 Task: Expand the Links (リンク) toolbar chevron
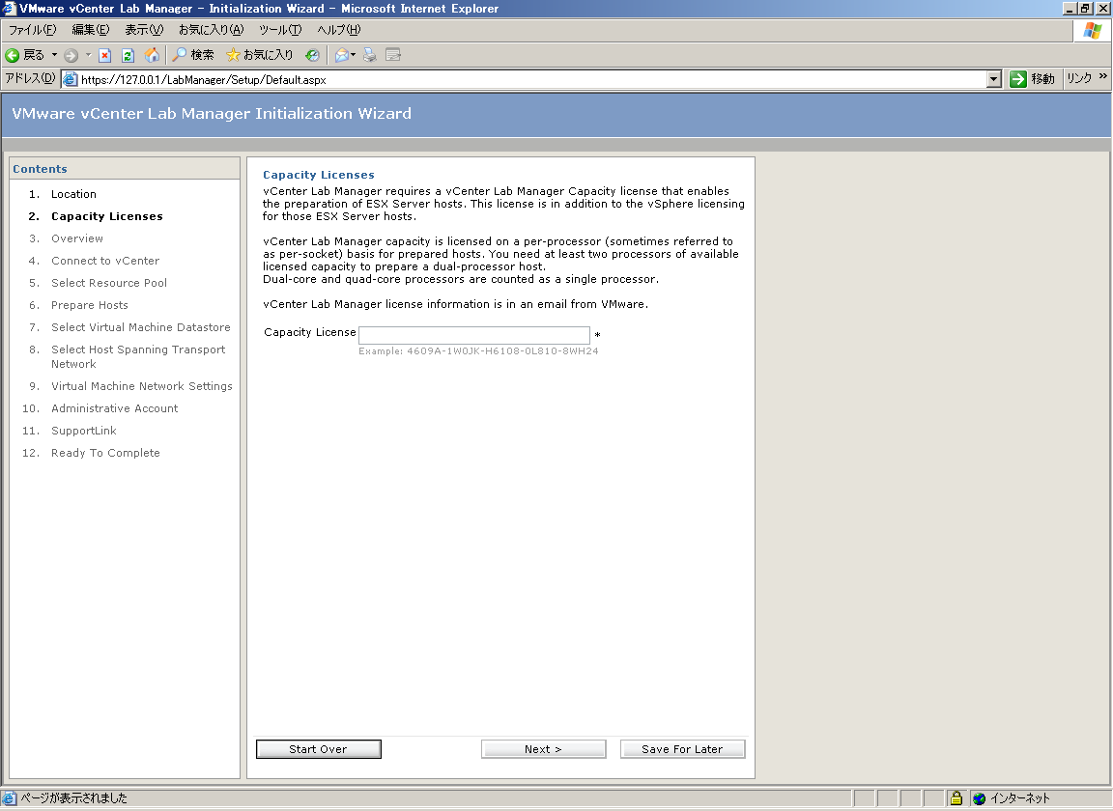pos(1103,76)
